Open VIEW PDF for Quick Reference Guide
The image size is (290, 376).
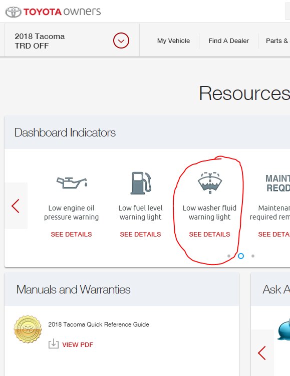tap(77, 344)
